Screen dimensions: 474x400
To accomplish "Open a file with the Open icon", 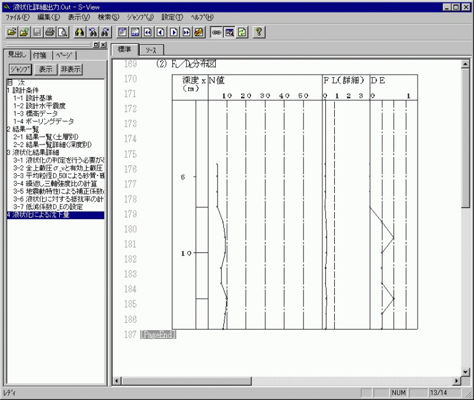I will click(x=12, y=32).
